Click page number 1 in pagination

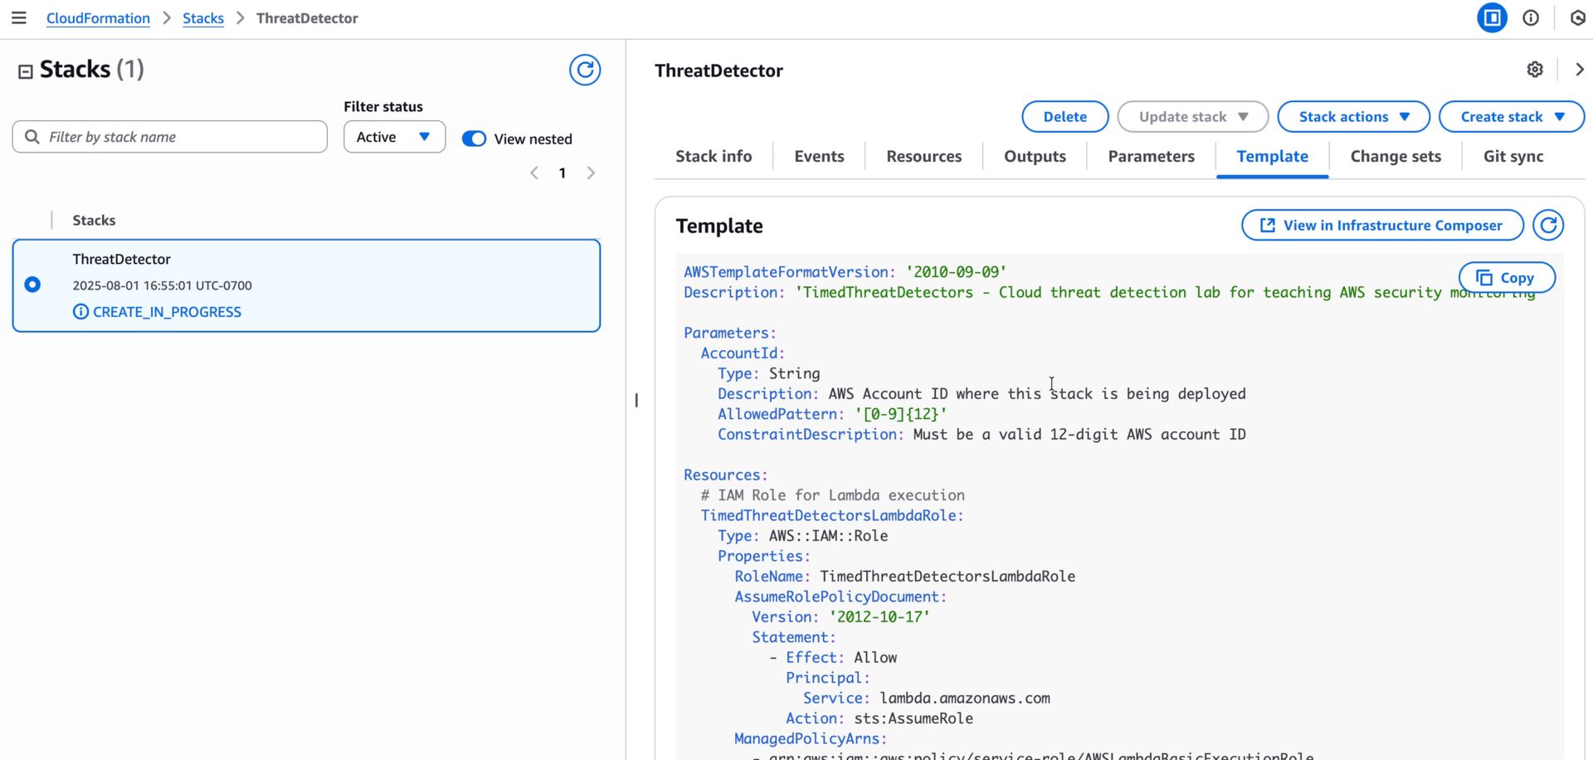[x=563, y=173]
